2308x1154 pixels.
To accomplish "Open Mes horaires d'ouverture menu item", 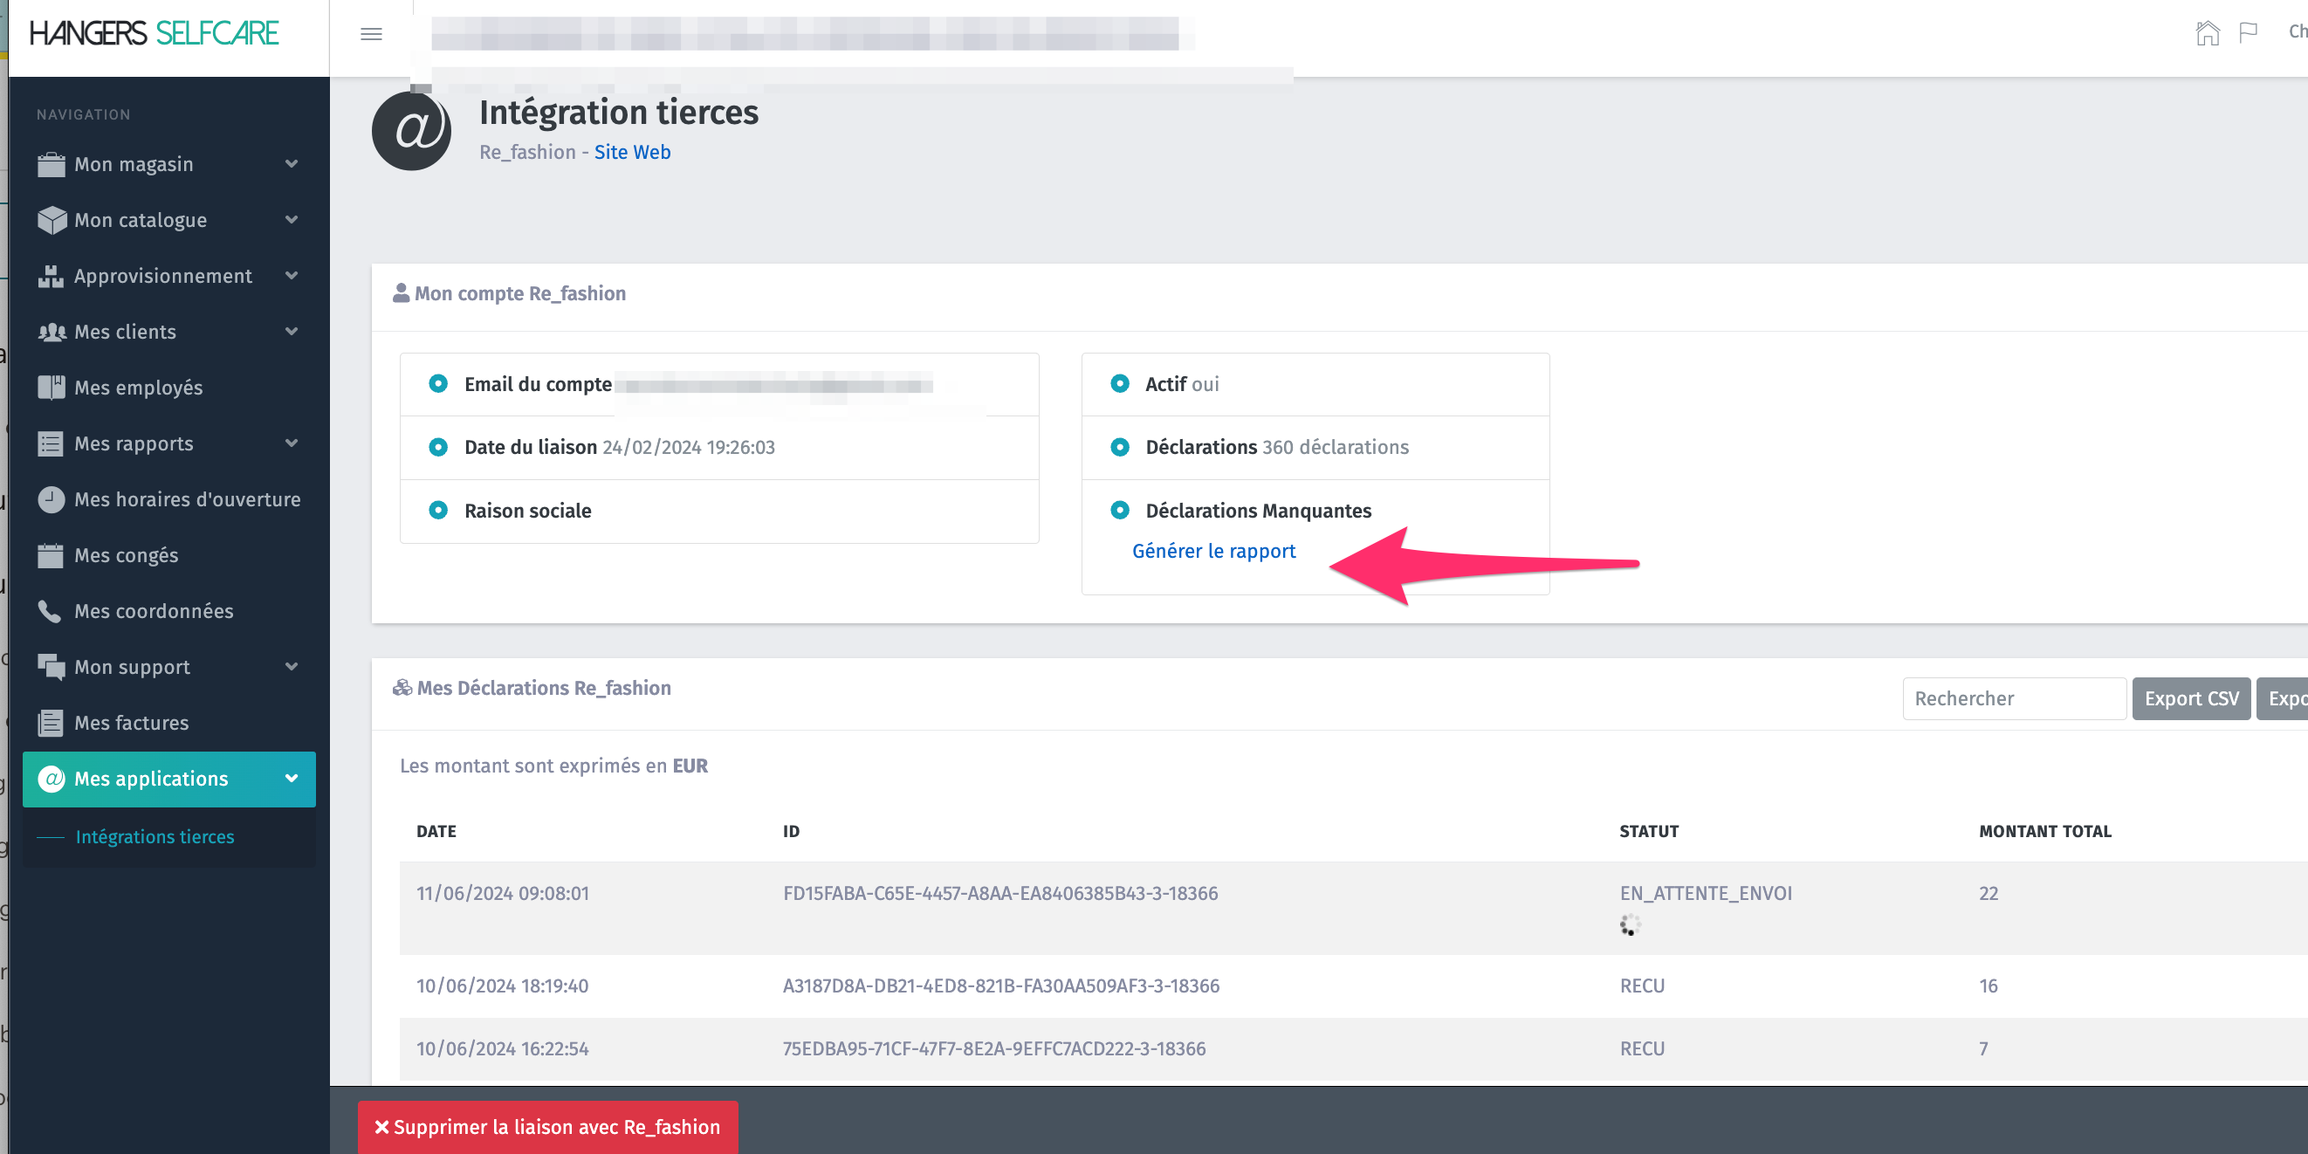I will (169, 500).
